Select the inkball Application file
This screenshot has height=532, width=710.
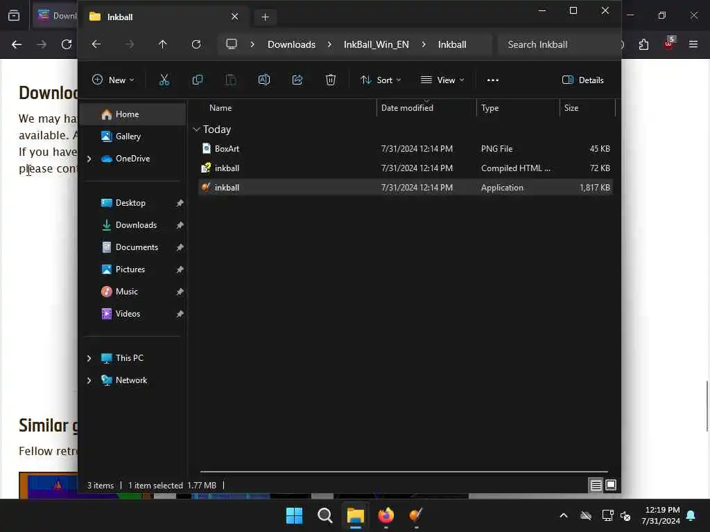point(405,188)
